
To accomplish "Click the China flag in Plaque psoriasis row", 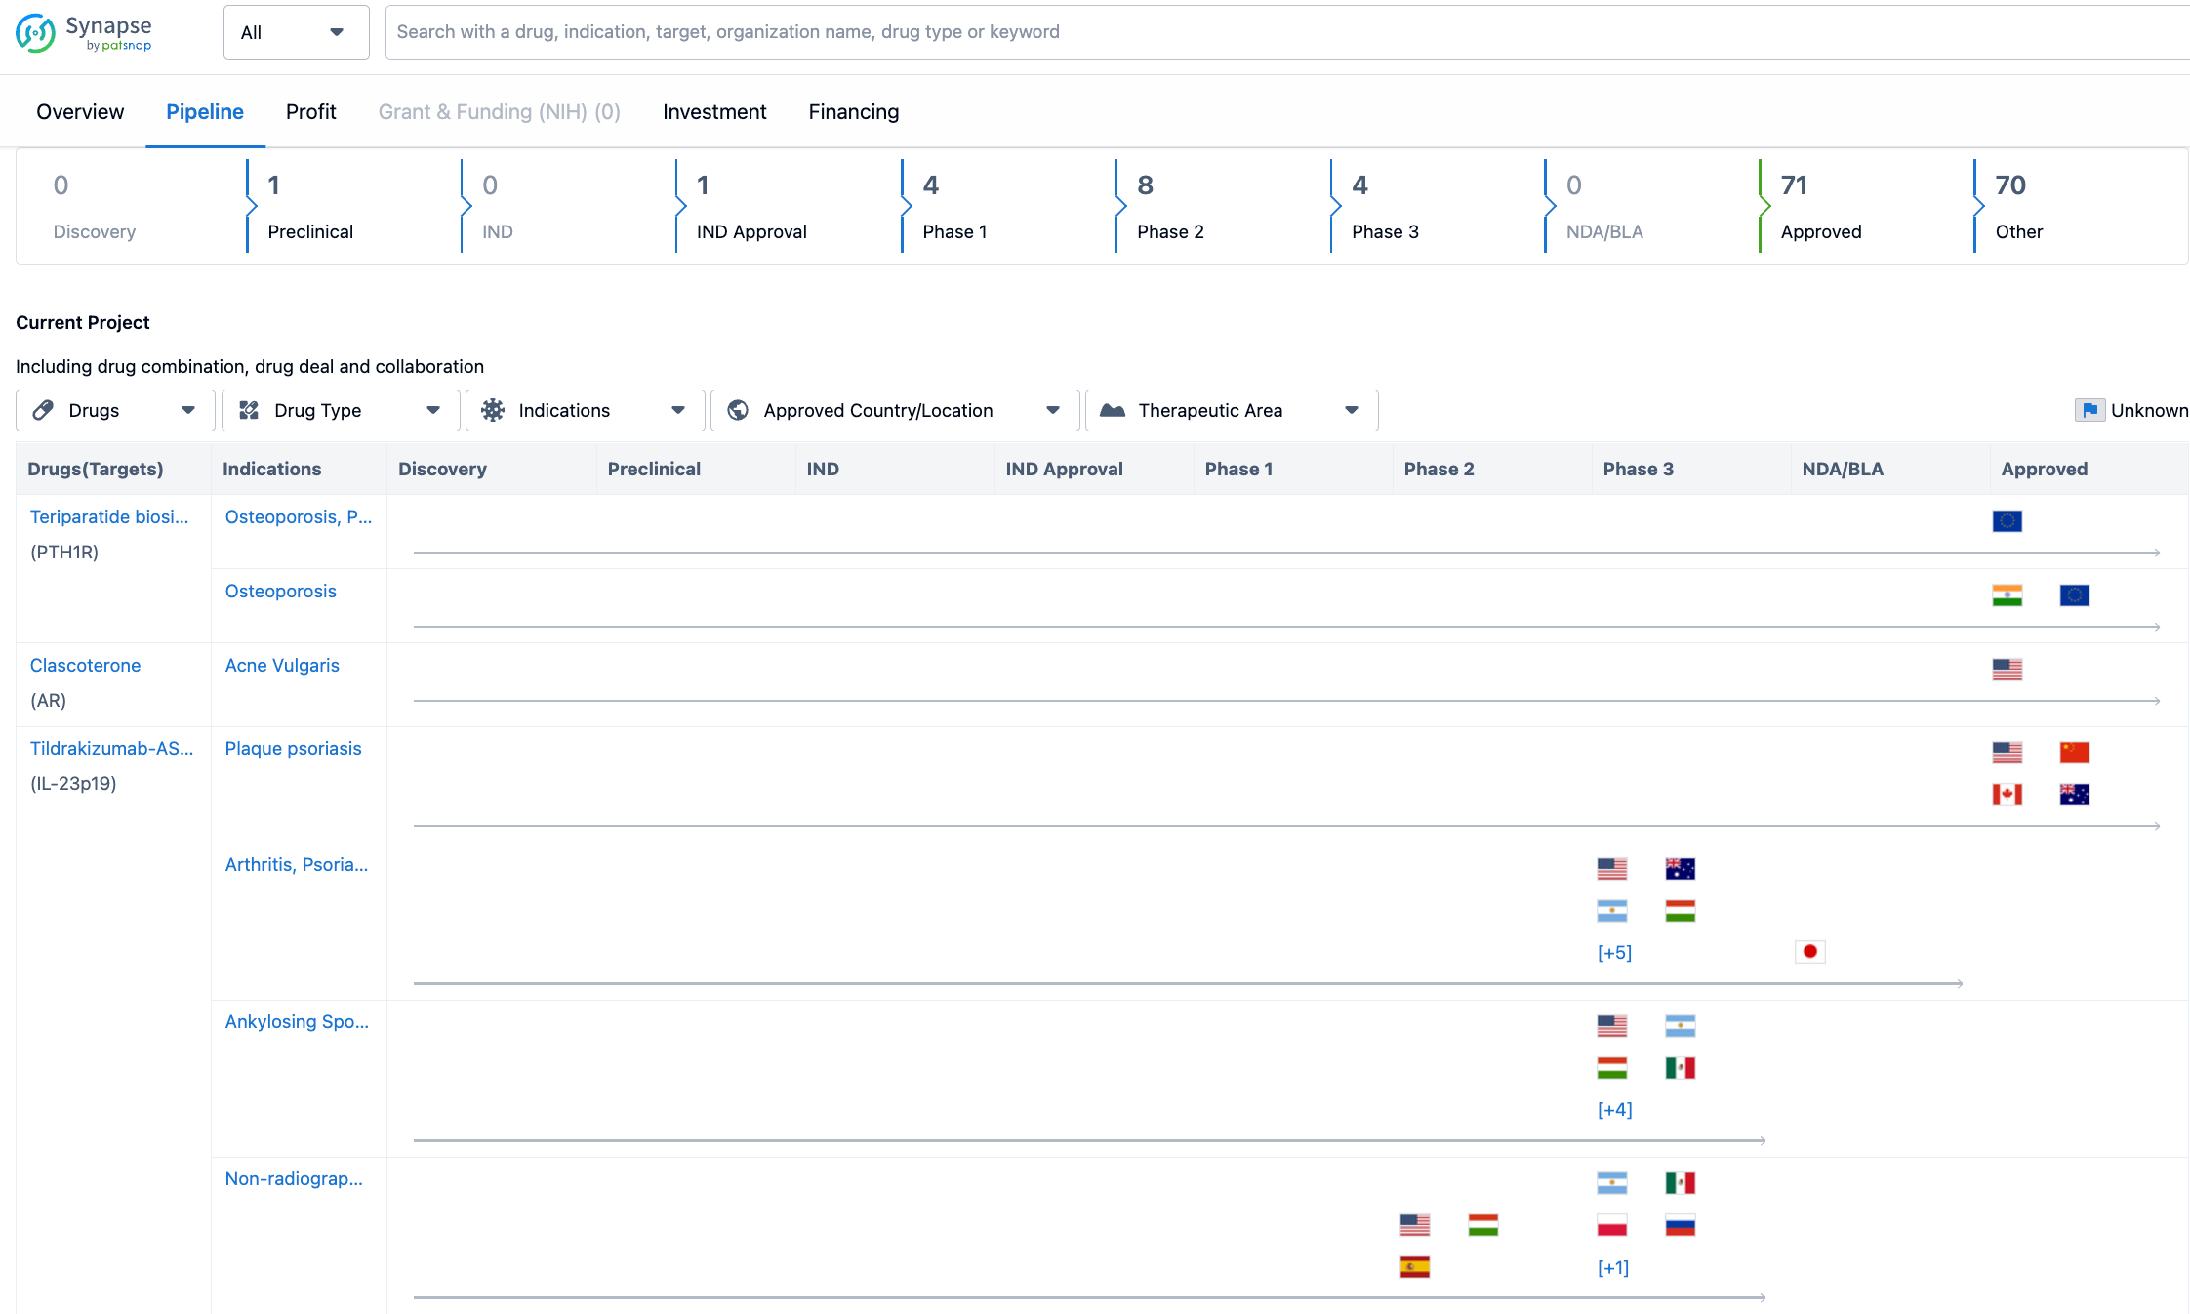I will tap(2074, 753).
